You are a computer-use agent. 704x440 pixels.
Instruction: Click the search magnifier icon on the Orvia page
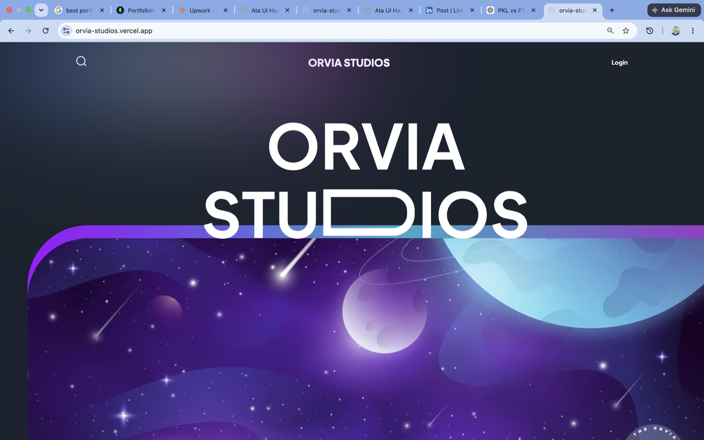pos(81,61)
